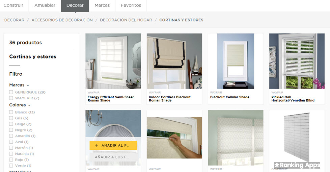Open the Amueblar tab
Viewport: 330px width, 172px height.
click(x=45, y=5)
